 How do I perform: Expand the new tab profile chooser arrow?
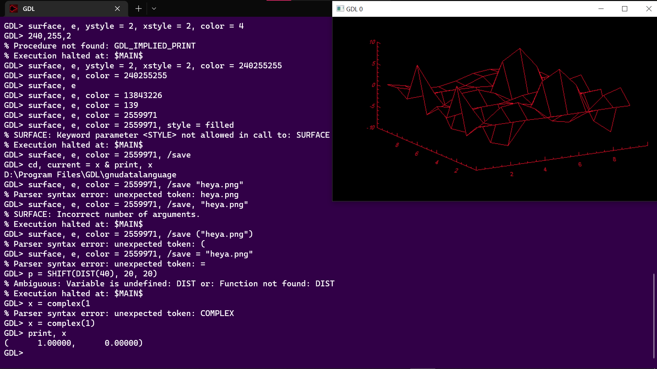pos(154,8)
